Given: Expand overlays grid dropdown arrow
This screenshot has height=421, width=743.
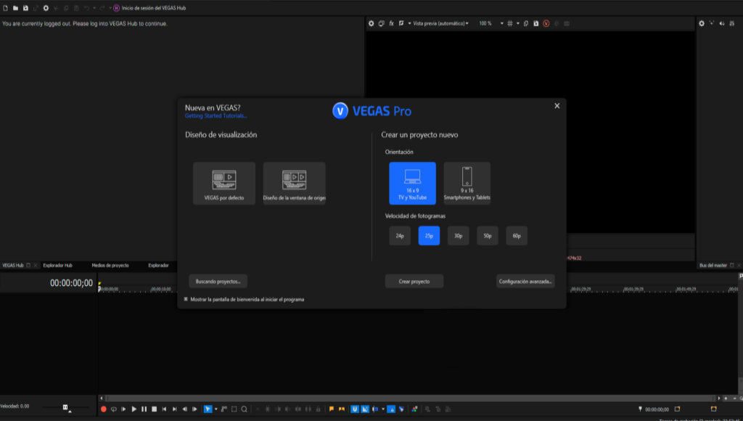Looking at the screenshot, I should (517, 23).
